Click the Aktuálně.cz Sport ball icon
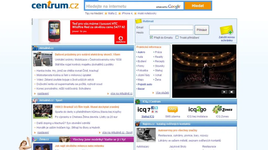This screenshot has height=150, width=268. [35, 100]
